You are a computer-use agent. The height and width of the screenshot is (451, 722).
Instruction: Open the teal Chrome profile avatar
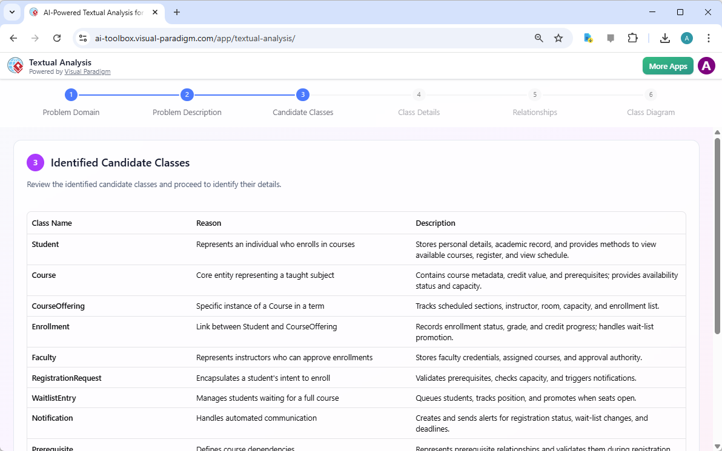[x=686, y=38]
